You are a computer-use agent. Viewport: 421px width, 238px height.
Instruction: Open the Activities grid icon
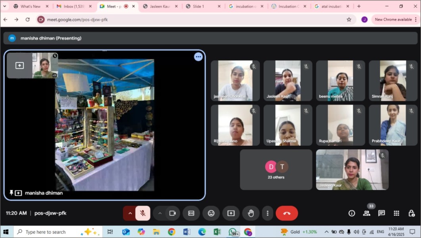(396, 213)
